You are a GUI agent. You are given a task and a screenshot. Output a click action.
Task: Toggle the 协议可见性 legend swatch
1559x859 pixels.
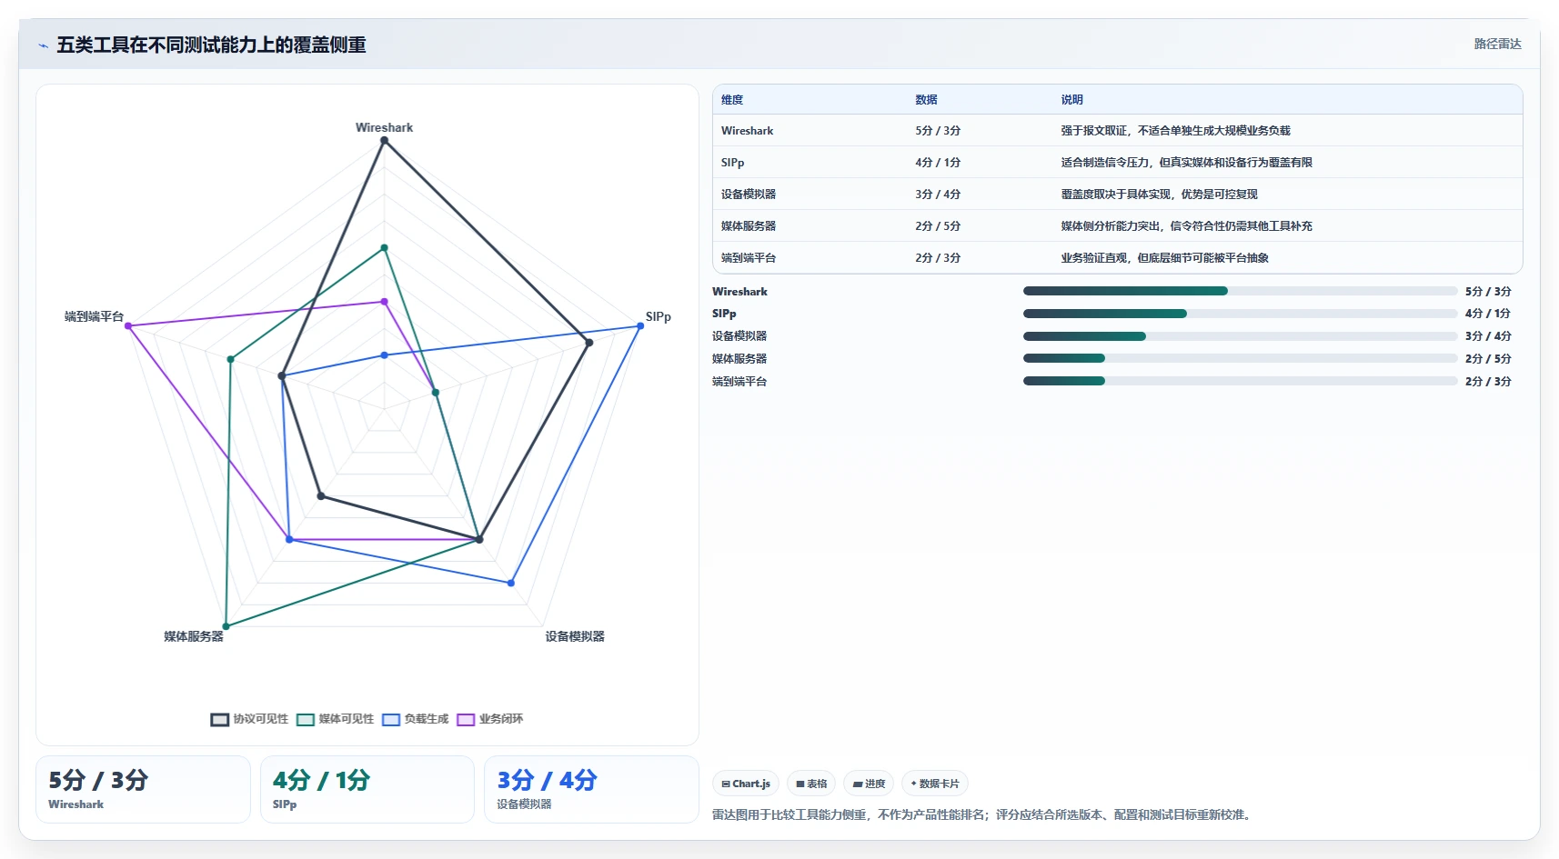point(220,719)
